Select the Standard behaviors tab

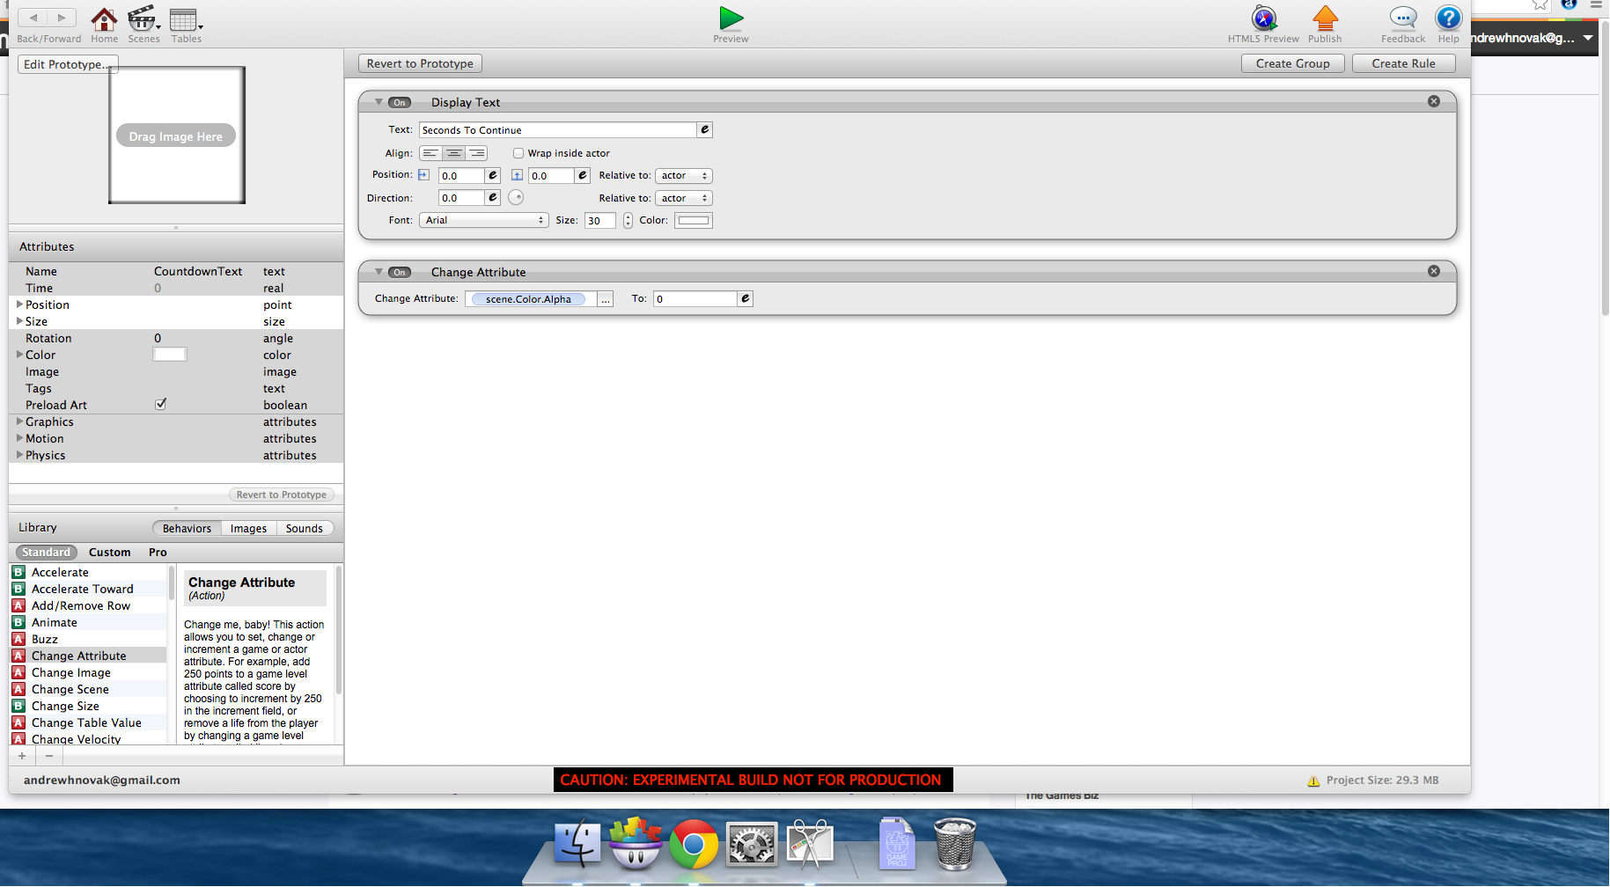(x=46, y=552)
